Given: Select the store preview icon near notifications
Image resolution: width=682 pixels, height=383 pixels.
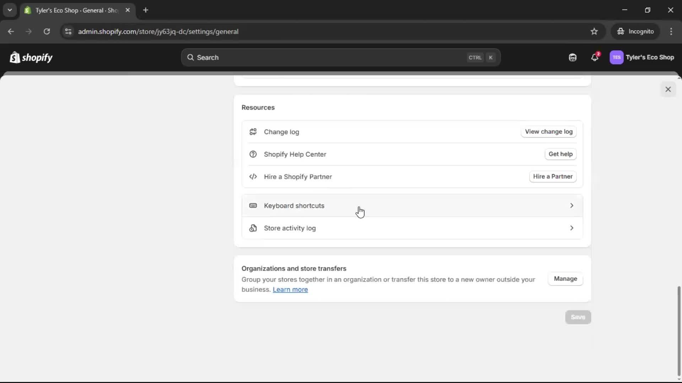Looking at the screenshot, I should click(x=573, y=57).
